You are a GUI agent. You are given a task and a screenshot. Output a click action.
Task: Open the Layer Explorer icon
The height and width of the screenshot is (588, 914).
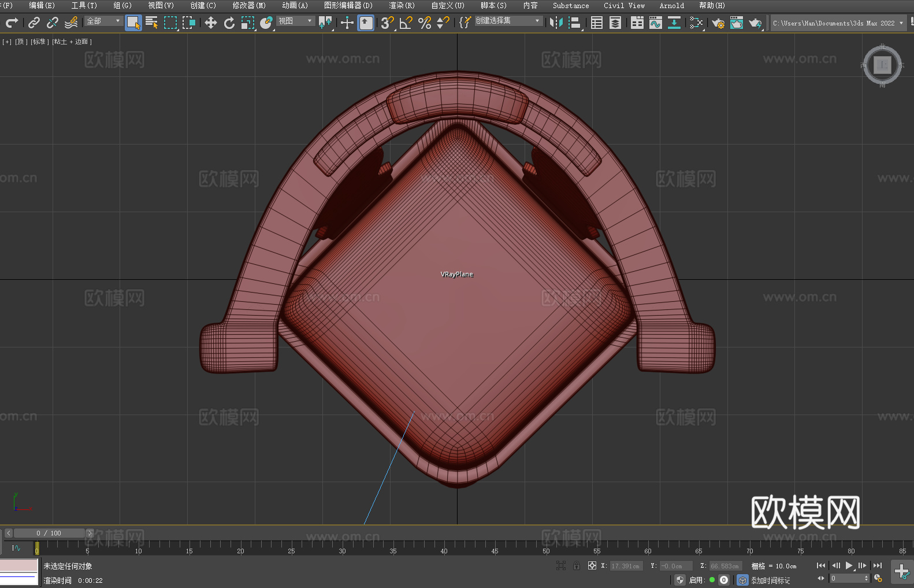(x=615, y=23)
